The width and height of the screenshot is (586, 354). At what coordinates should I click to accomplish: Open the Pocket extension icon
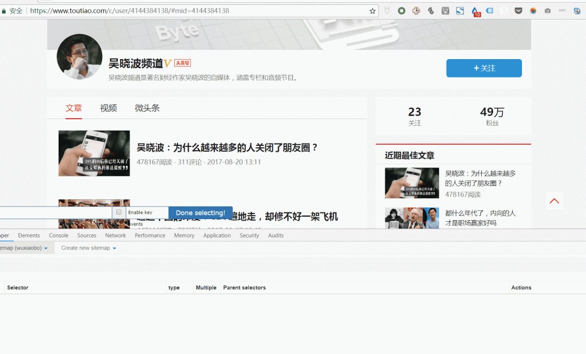[x=518, y=11]
